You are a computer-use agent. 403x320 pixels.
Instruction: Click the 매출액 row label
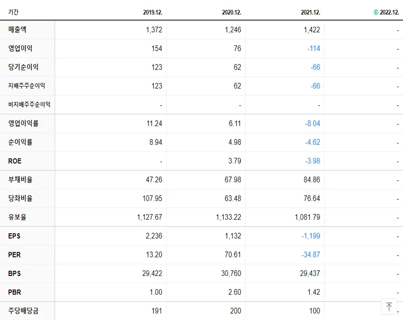click(x=17, y=30)
